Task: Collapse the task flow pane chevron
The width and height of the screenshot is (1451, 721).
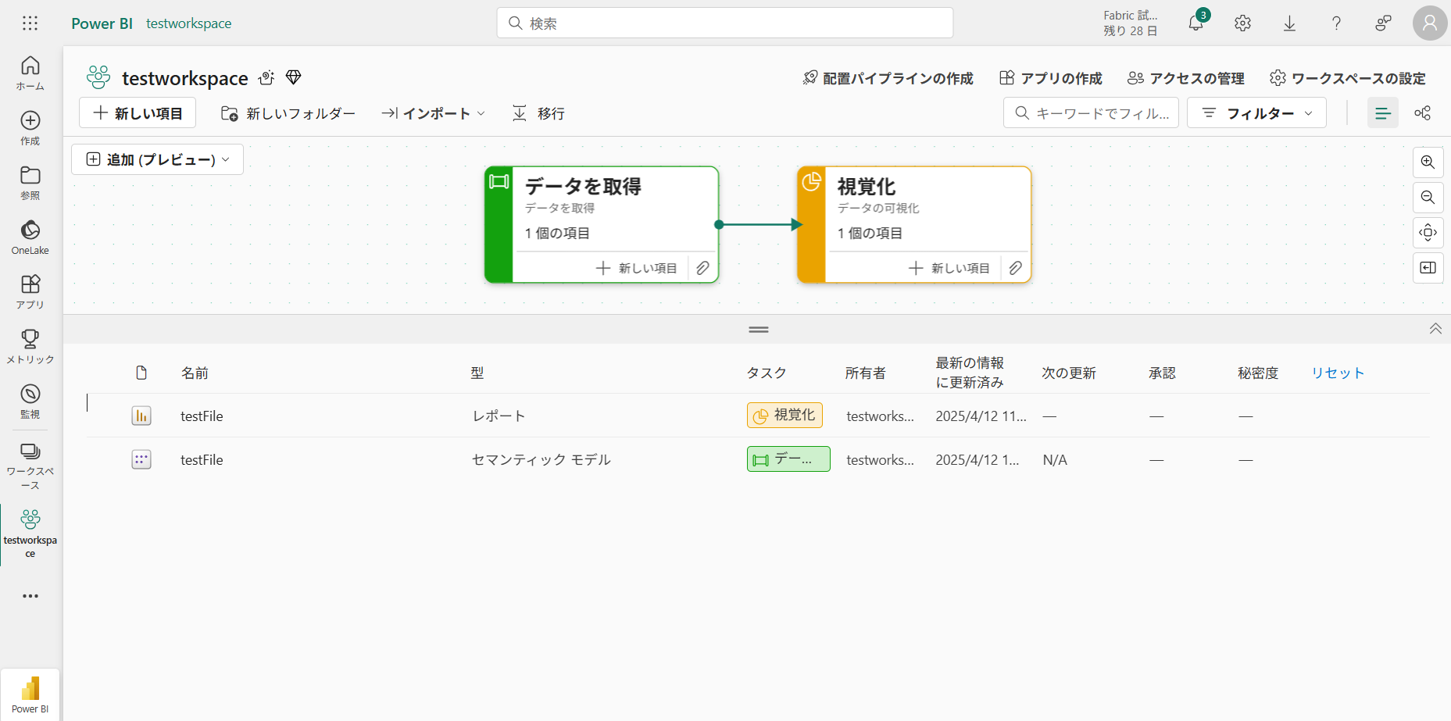Action: 1435,329
